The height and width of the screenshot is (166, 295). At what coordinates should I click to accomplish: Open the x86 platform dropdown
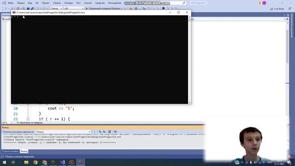tap(74, 8)
